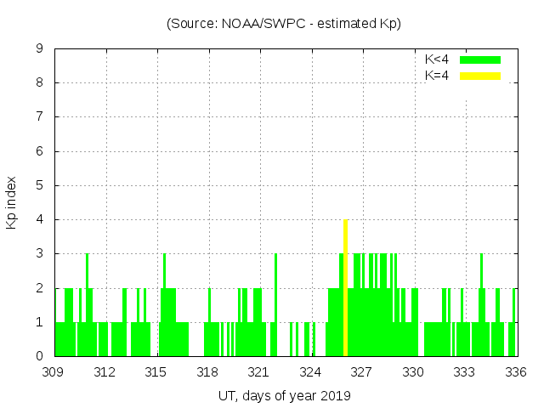Click y-axis tick label 0
The height and width of the screenshot is (408, 544).
pos(39,356)
